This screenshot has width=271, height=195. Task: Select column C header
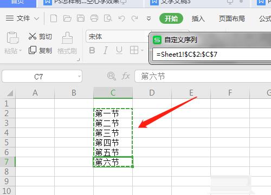click(113, 93)
